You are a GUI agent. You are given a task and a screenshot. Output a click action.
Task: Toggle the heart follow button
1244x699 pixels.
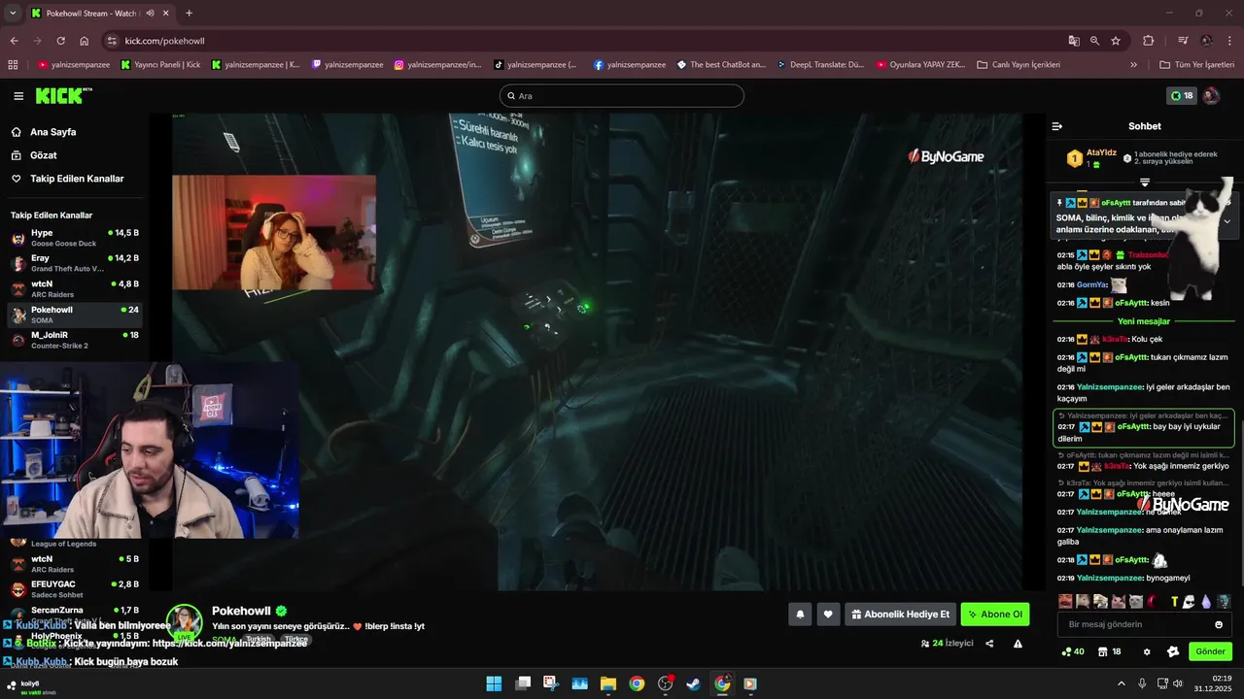click(828, 614)
